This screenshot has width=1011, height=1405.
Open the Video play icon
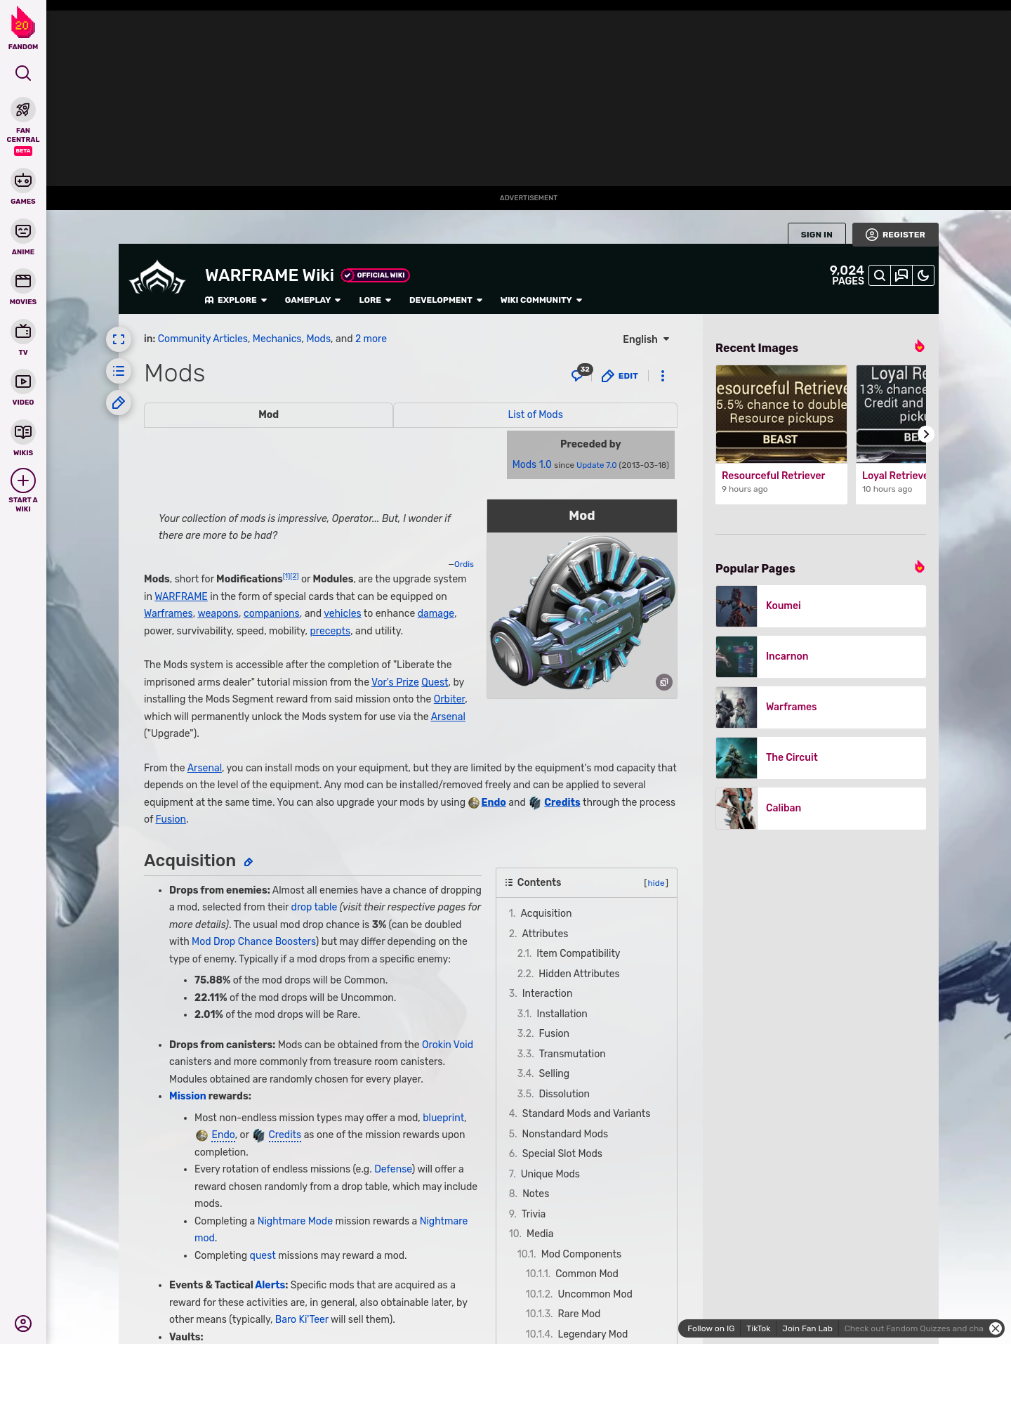23,381
